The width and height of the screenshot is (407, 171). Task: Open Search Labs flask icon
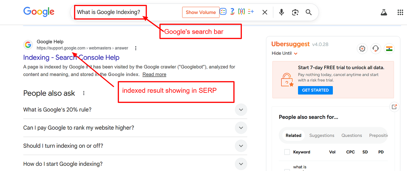point(384,12)
